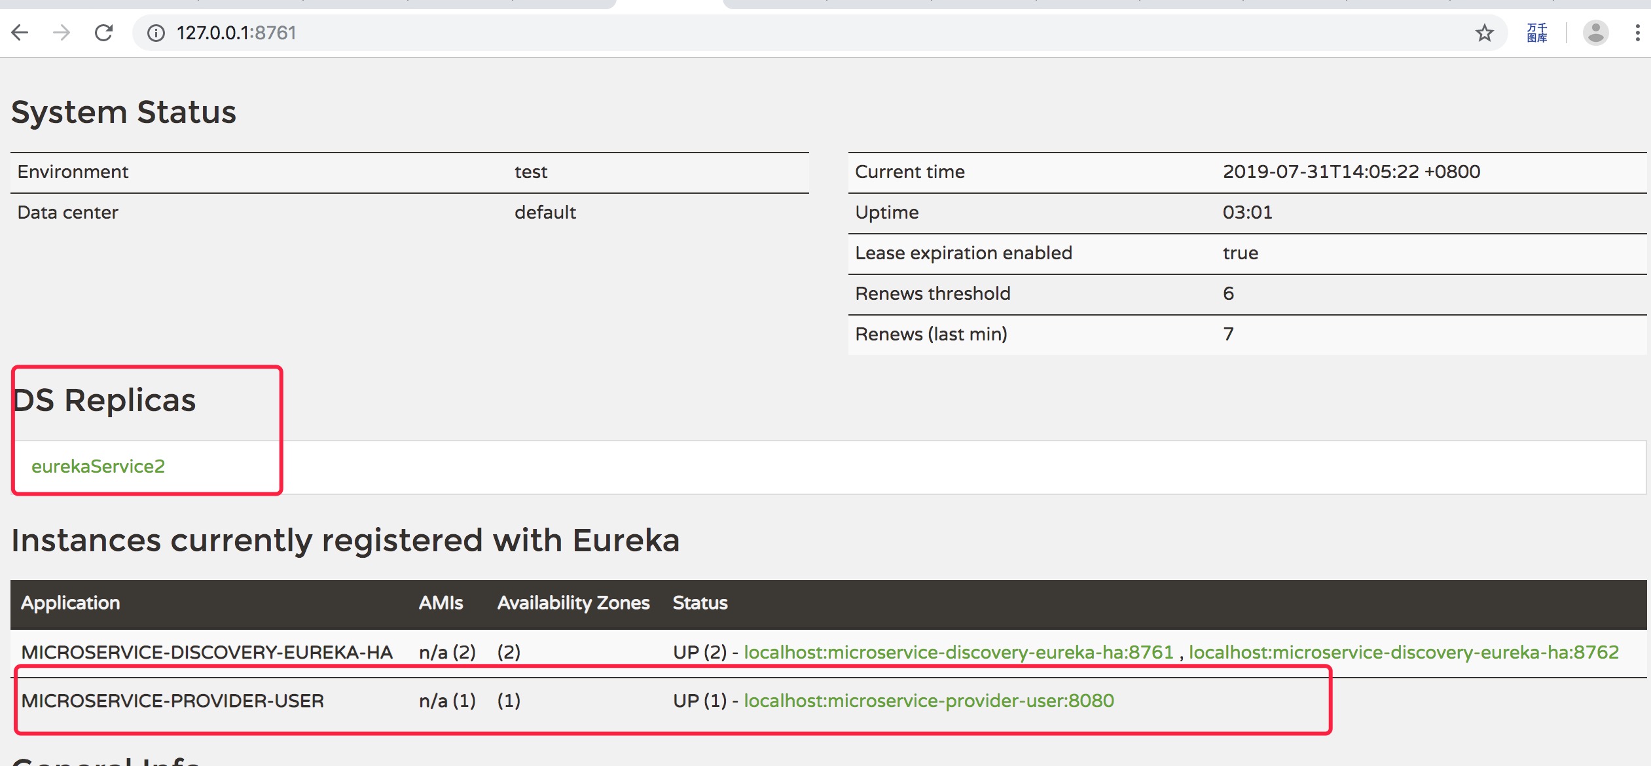
Task: Click the AMIs column header
Action: pyautogui.click(x=441, y=603)
